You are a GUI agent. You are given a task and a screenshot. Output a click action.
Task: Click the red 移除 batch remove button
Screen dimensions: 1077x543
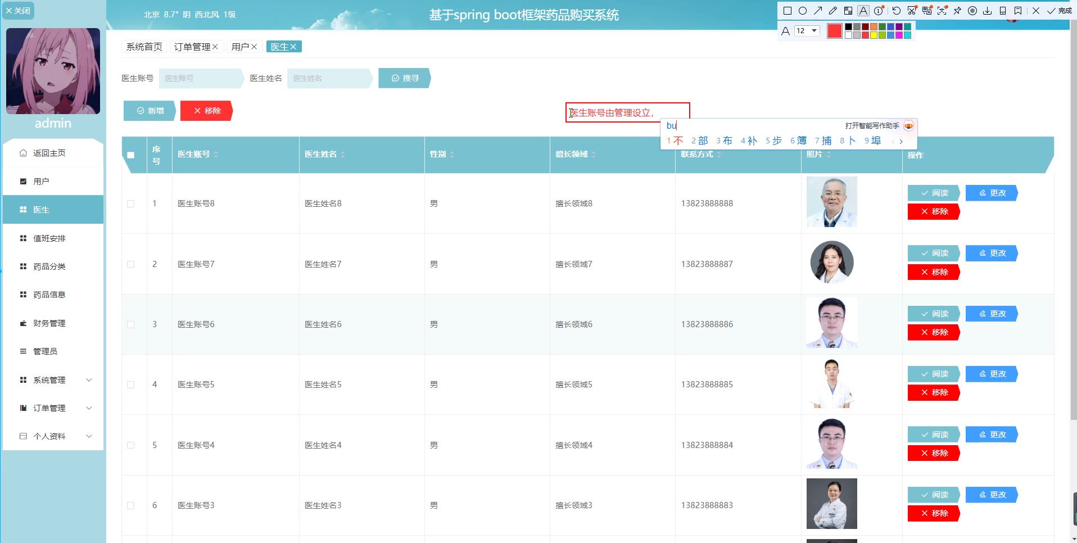tap(206, 111)
